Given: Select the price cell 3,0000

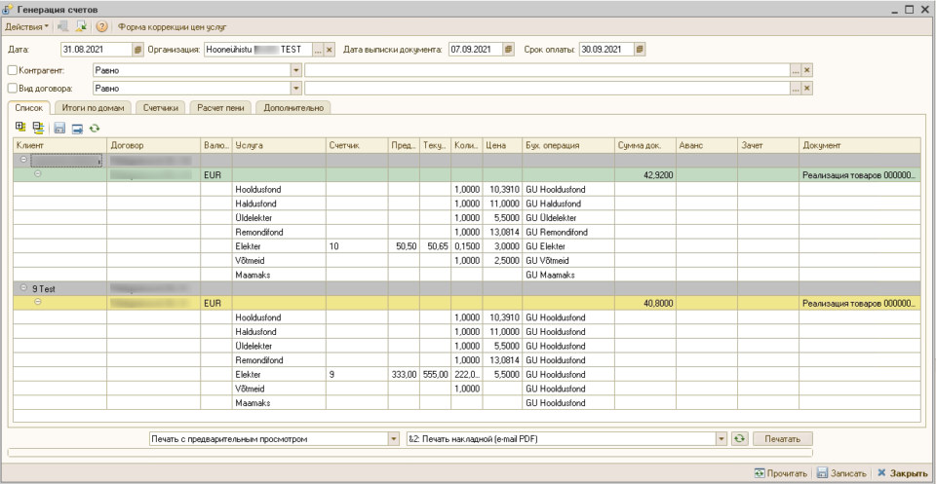Looking at the screenshot, I should (502, 246).
